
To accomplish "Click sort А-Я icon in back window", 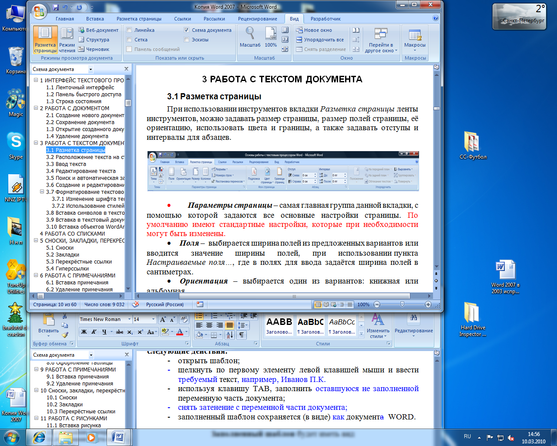I will (230, 335).
